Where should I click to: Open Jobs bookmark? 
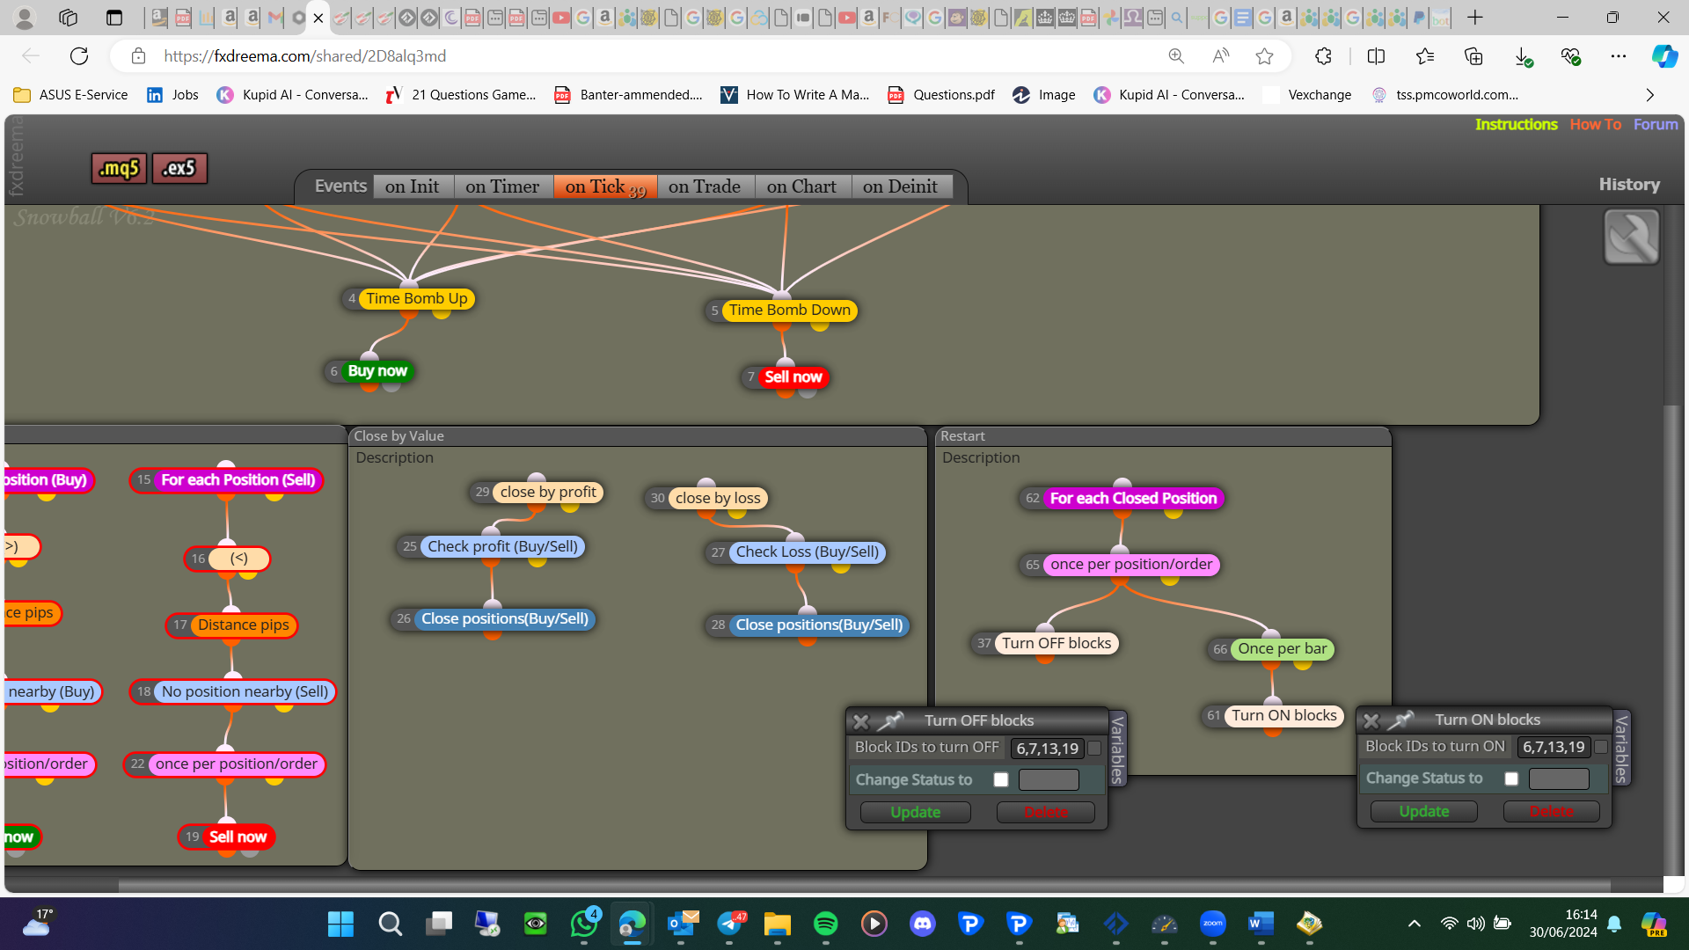tap(172, 95)
